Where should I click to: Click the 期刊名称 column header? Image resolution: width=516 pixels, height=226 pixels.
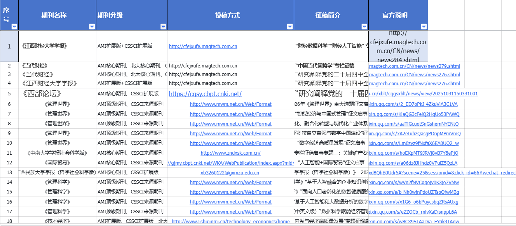(54, 15)
